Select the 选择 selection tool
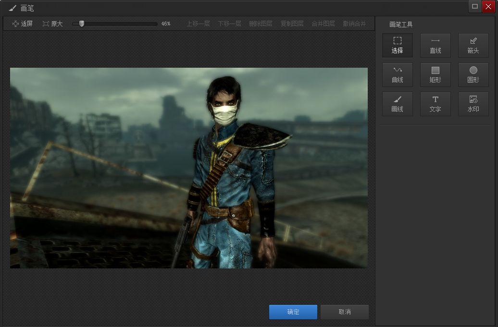This screenshot has height=327, width=498. point(398,45)
